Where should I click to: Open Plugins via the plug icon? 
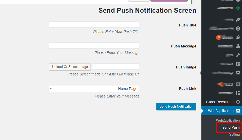238,37
